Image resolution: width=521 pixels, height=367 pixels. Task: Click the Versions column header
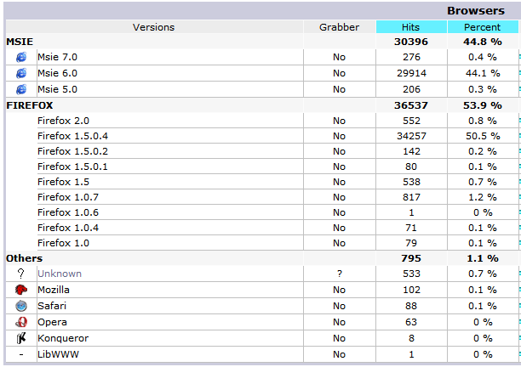tap(153, 27)
